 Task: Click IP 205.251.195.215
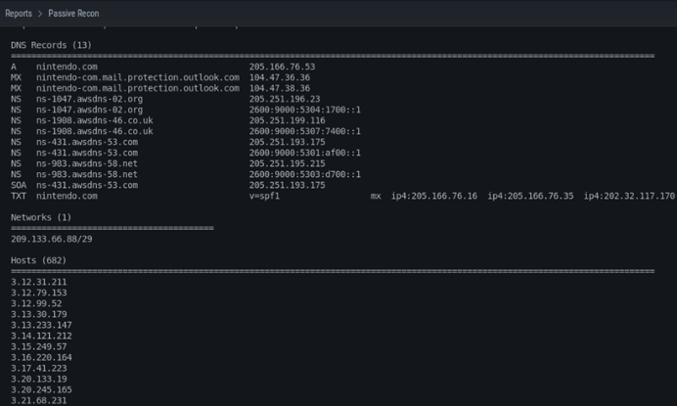click(x=287, y=163)
